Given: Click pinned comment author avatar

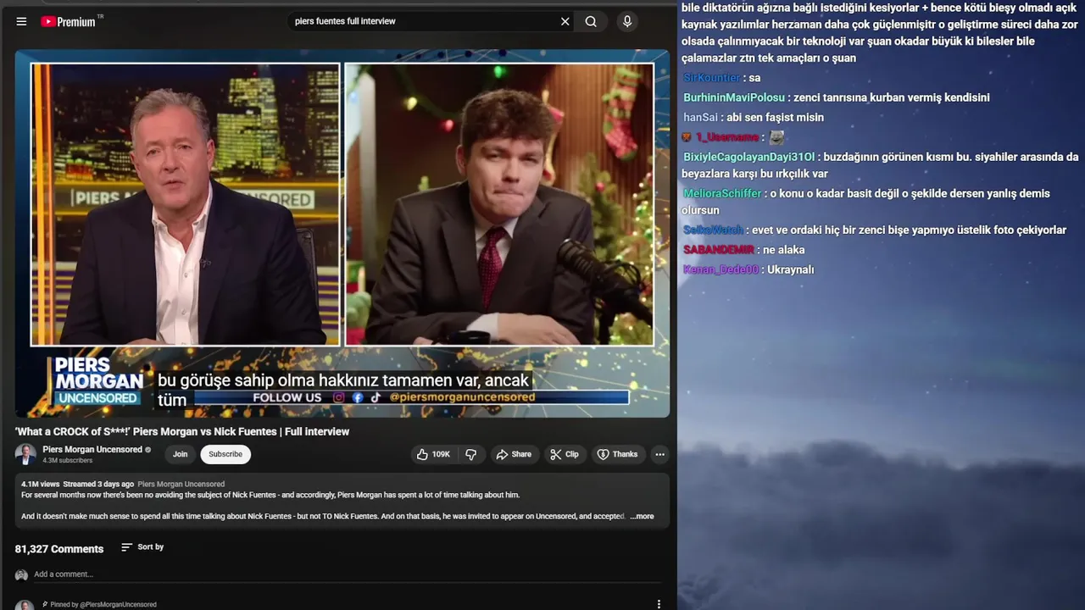Looking at the screenshot, I should click(x=25, y=605).
